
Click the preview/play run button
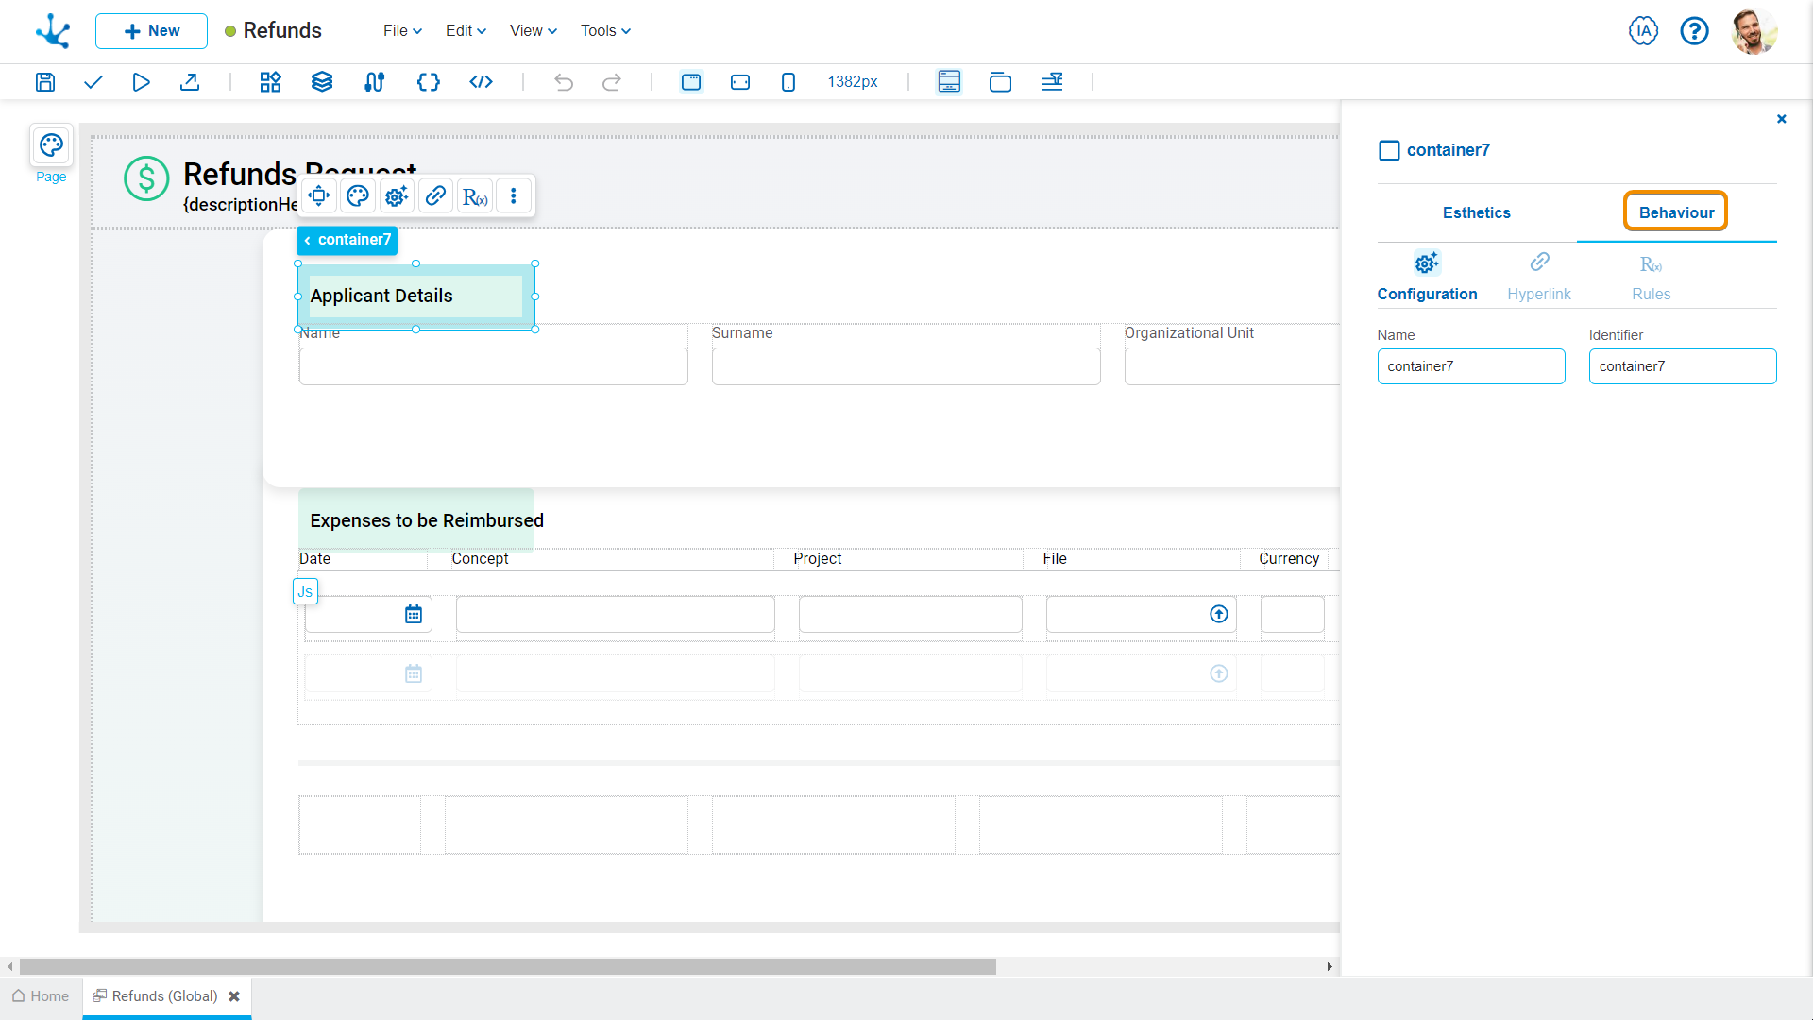click(x=141, y=81)
